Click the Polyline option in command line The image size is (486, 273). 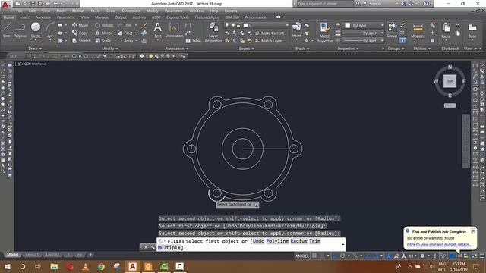(x=277, y=241)
